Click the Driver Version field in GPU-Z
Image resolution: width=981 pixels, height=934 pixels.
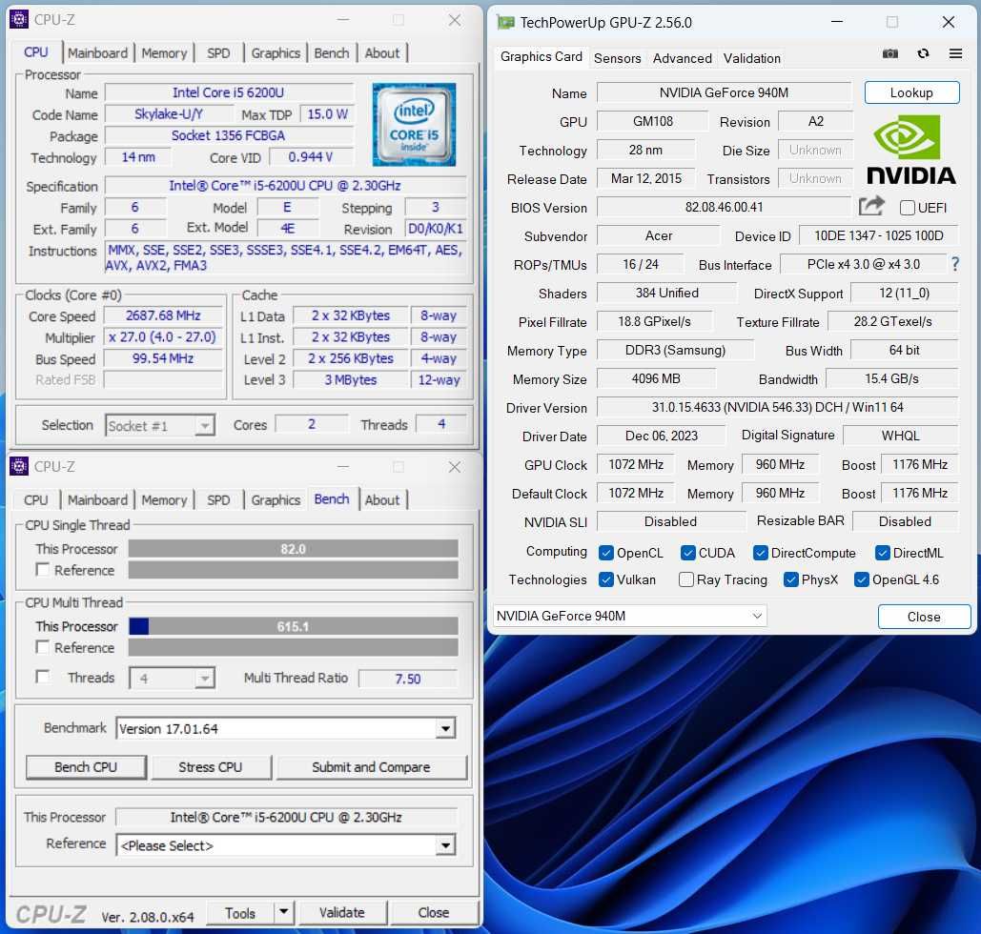click(777, 407)
